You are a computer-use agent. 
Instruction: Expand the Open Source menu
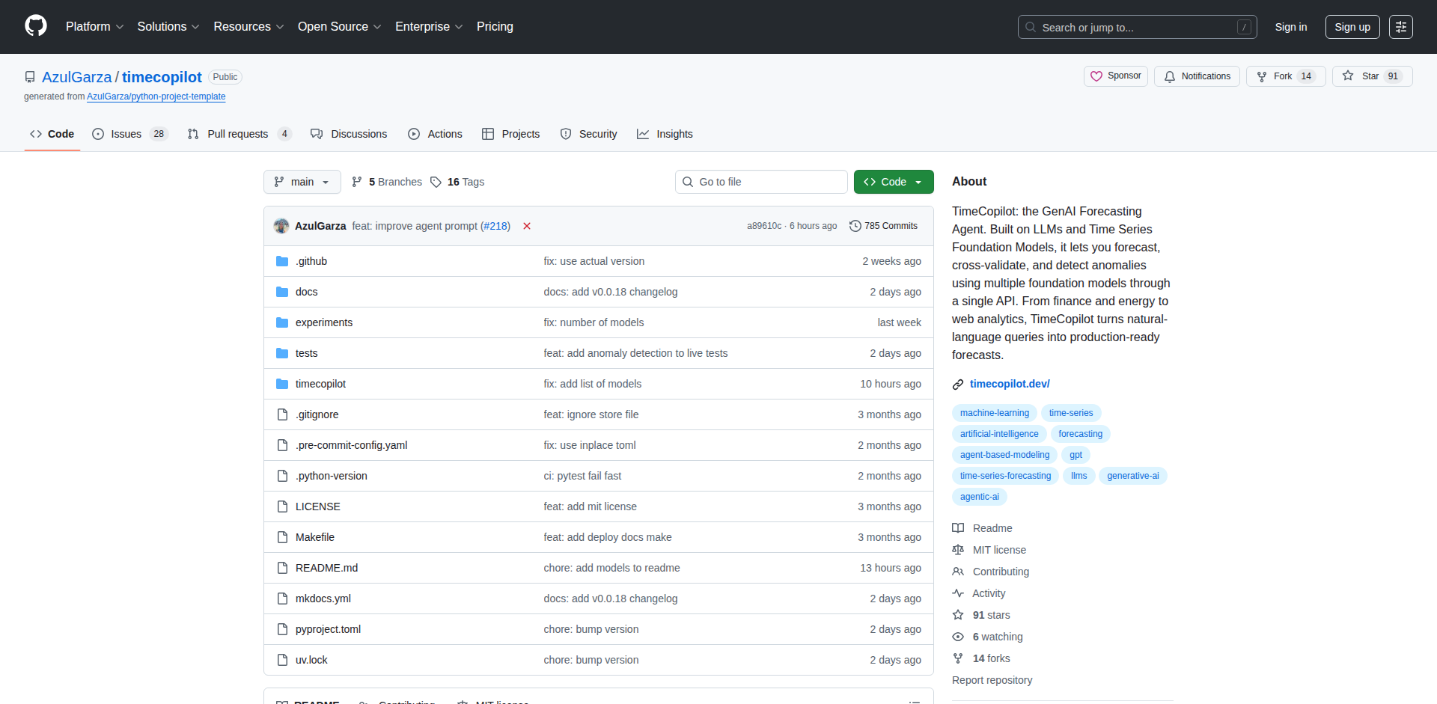point(339,27)
